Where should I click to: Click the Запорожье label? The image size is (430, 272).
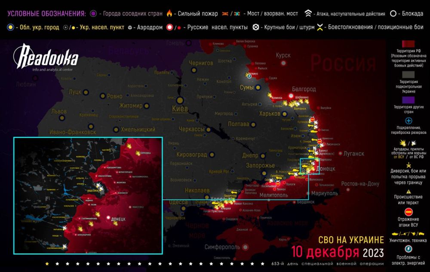[260, 166]
